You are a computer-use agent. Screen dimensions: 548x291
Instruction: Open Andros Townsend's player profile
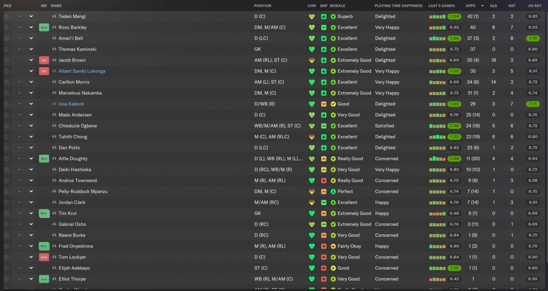[x=77, y=180]
